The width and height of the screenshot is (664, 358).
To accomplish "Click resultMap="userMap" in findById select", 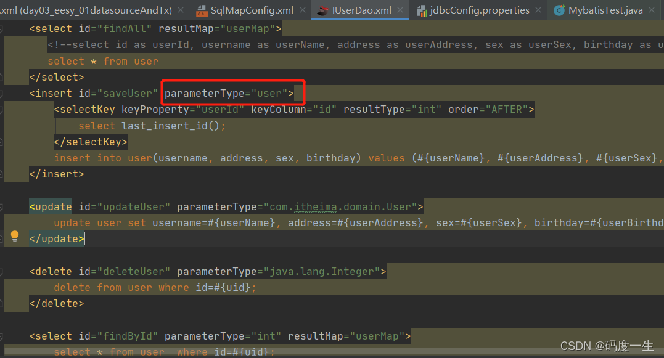I will pyautogui.click(x=346, y=336).
